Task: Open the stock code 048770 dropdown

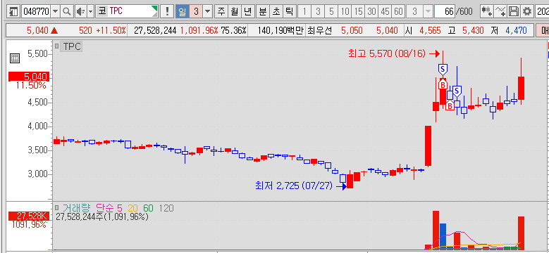Action: coord(56,11)
